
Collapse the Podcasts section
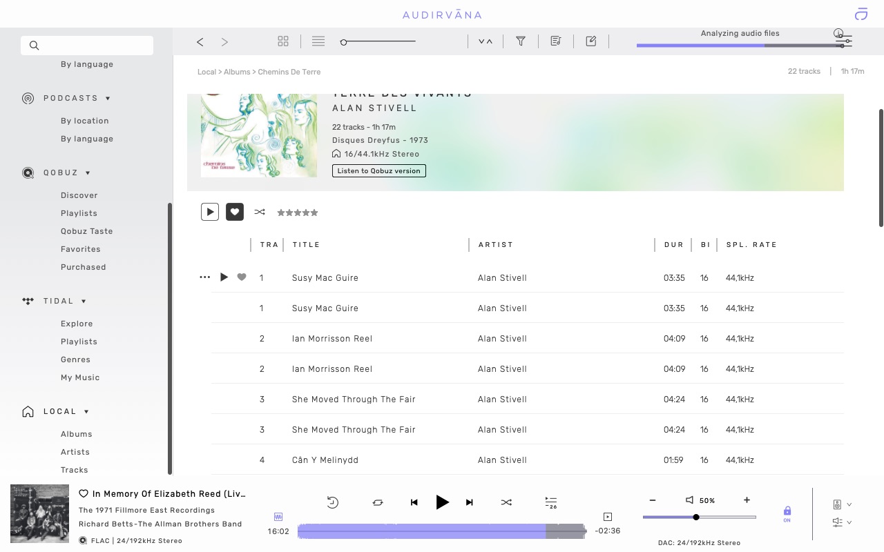click(x=108, y=99)
